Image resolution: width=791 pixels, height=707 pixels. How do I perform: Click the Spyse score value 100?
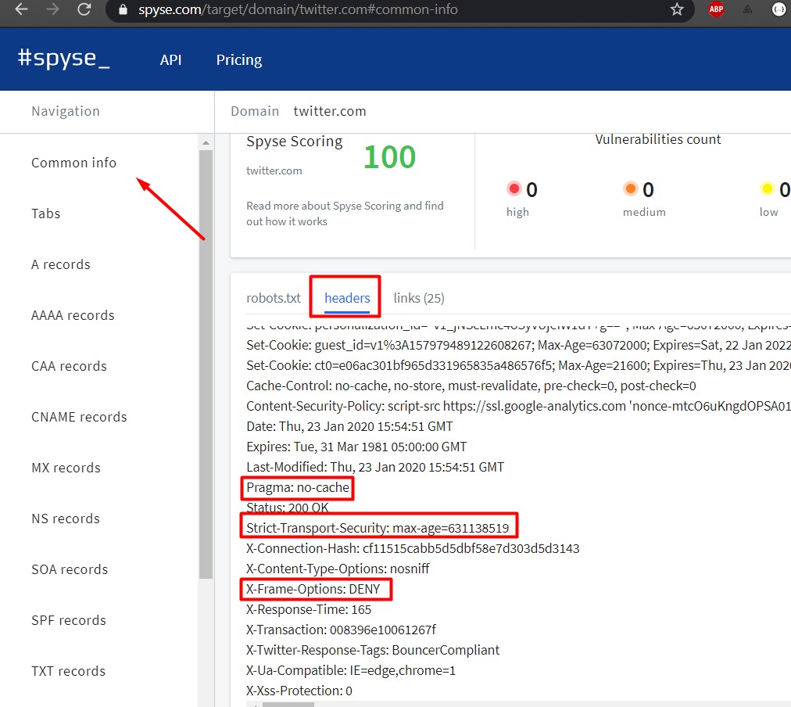389,157
